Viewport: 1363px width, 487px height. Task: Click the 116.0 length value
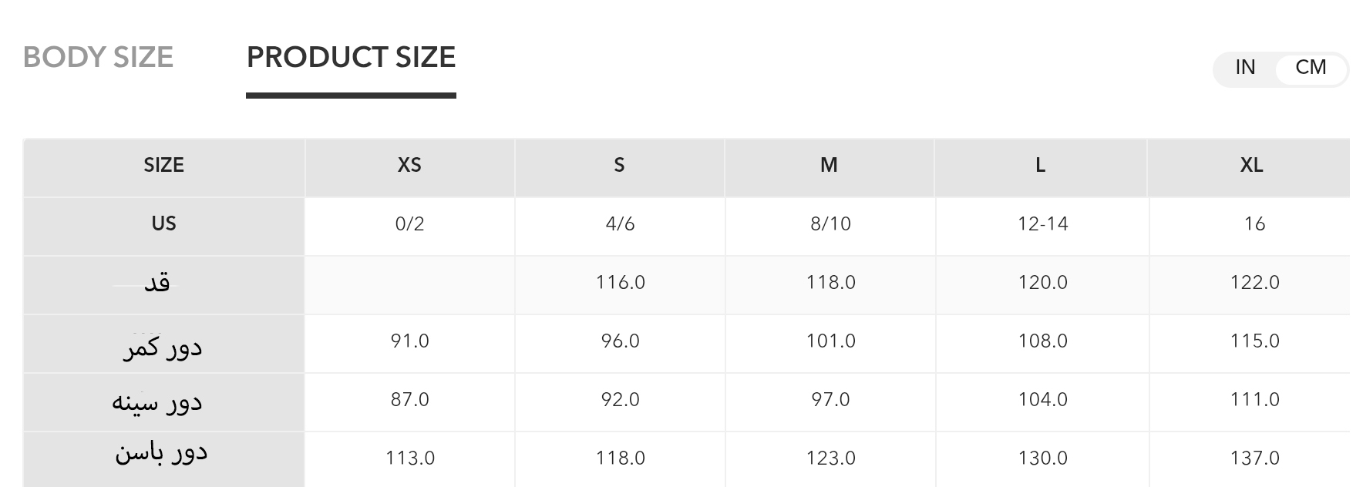point(620,283)
